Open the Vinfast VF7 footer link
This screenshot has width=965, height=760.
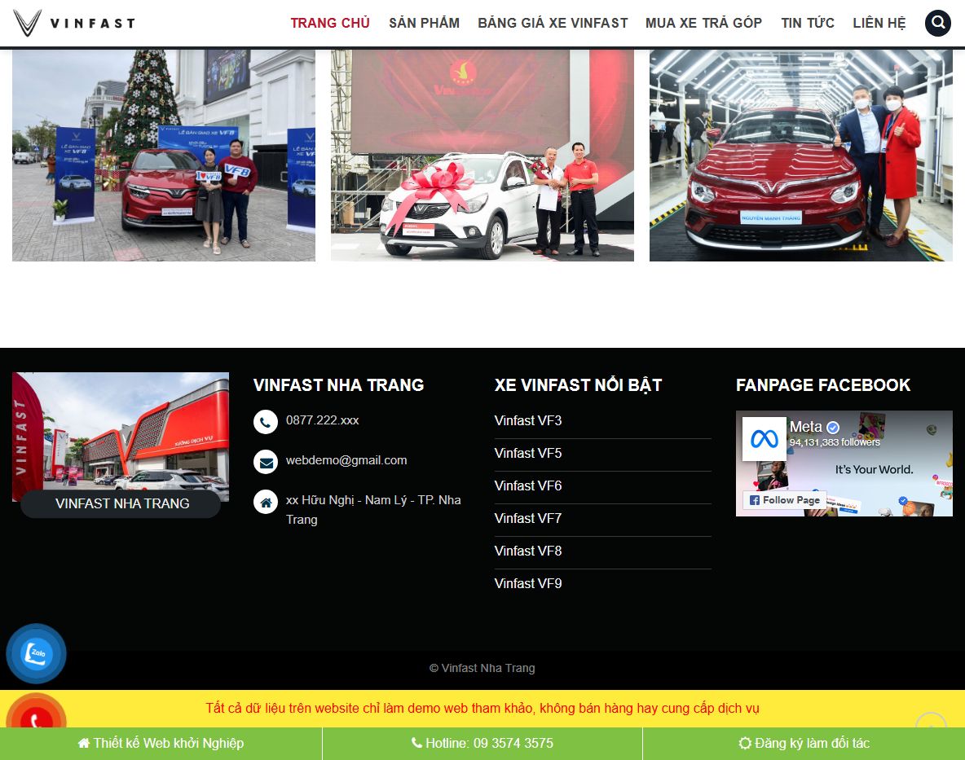(x=528, y=518)
